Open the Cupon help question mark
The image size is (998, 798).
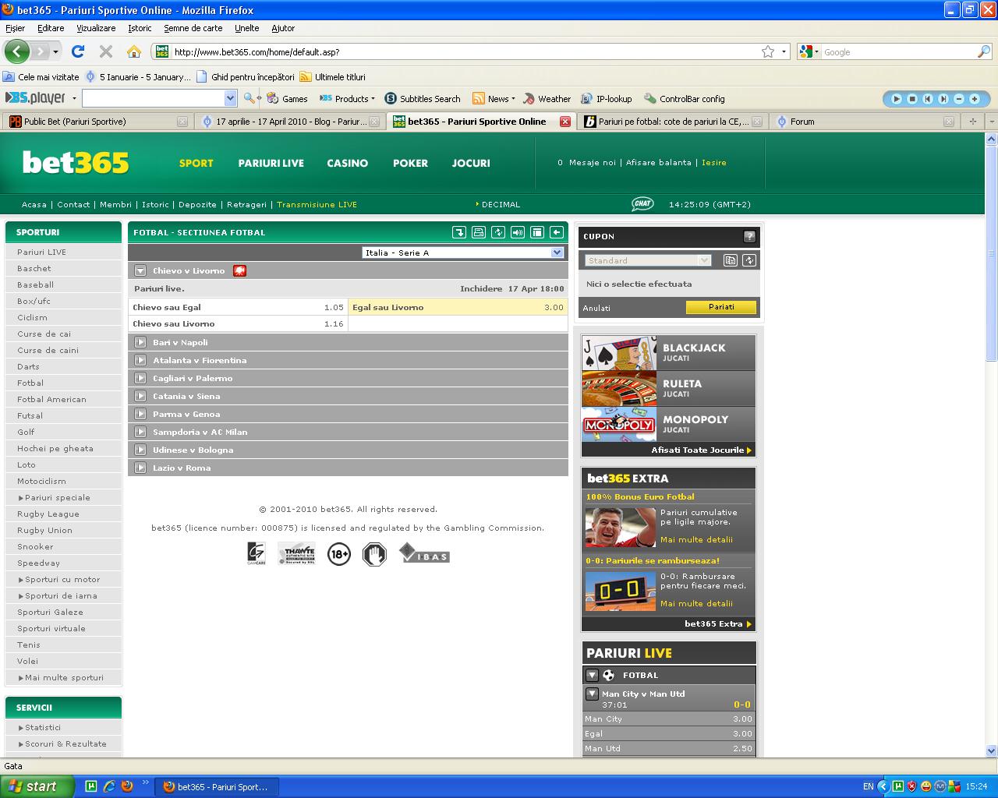749,236
